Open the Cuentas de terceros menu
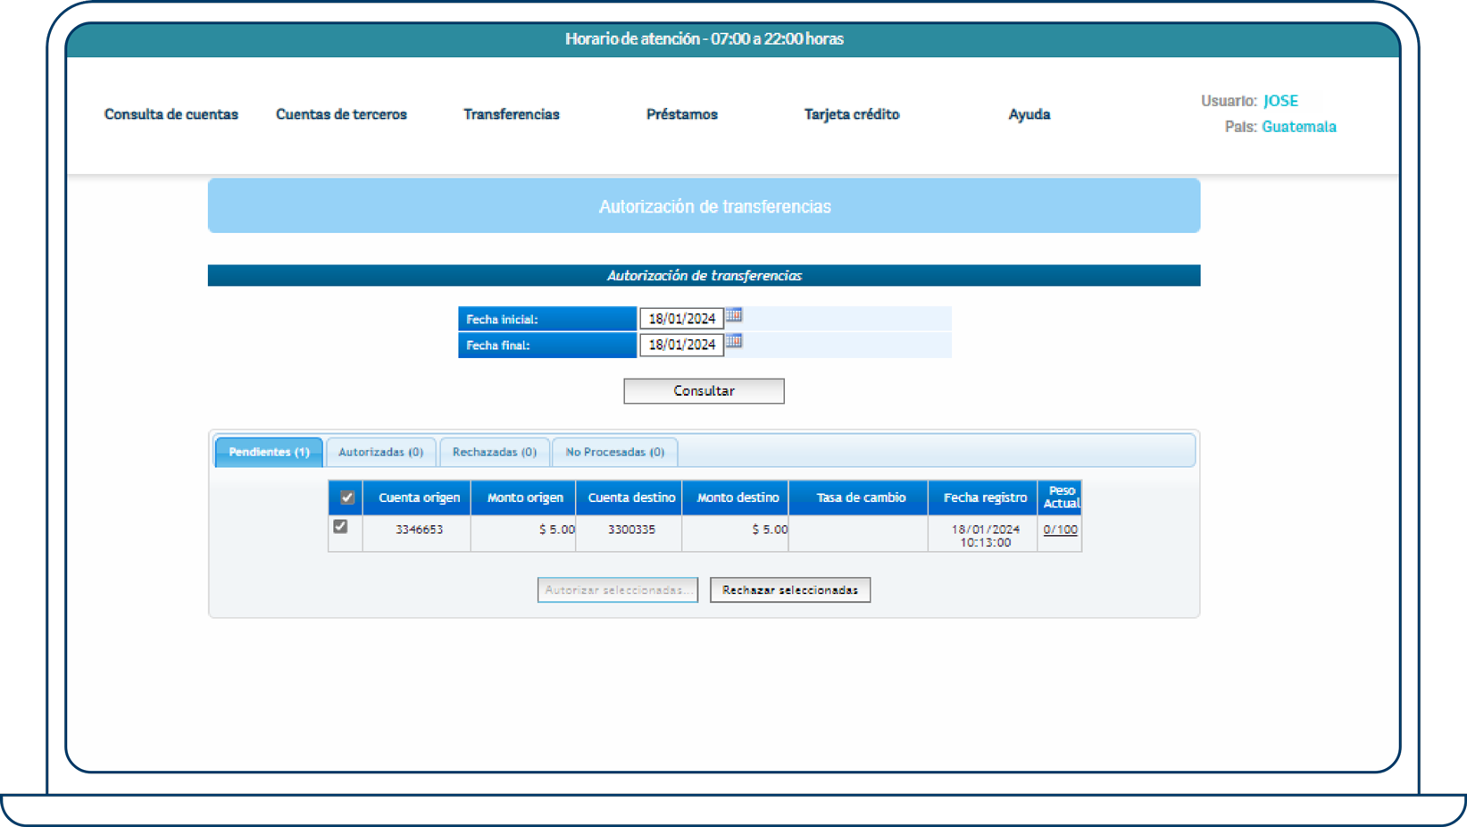 click(341, 114)
